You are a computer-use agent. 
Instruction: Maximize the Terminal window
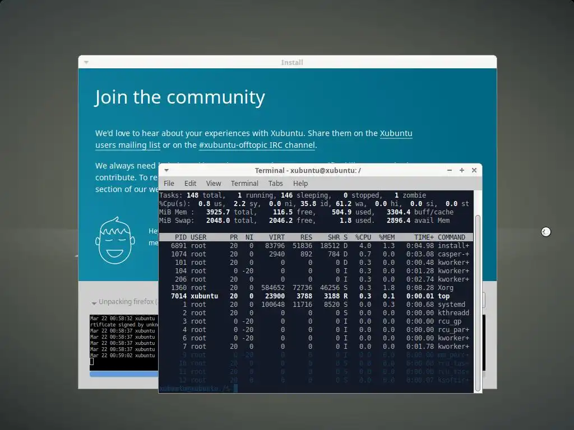[462, 170]
